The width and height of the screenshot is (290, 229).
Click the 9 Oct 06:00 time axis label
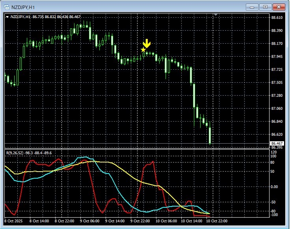click(90, 221)
